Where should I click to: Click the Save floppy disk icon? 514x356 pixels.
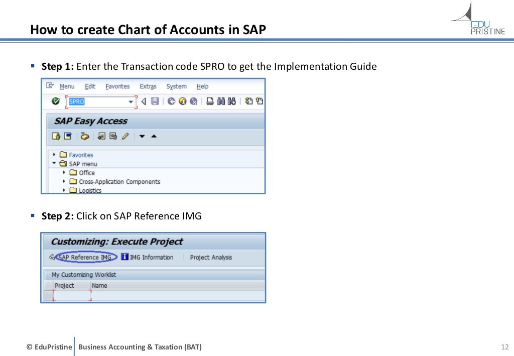tap(155, 101)
